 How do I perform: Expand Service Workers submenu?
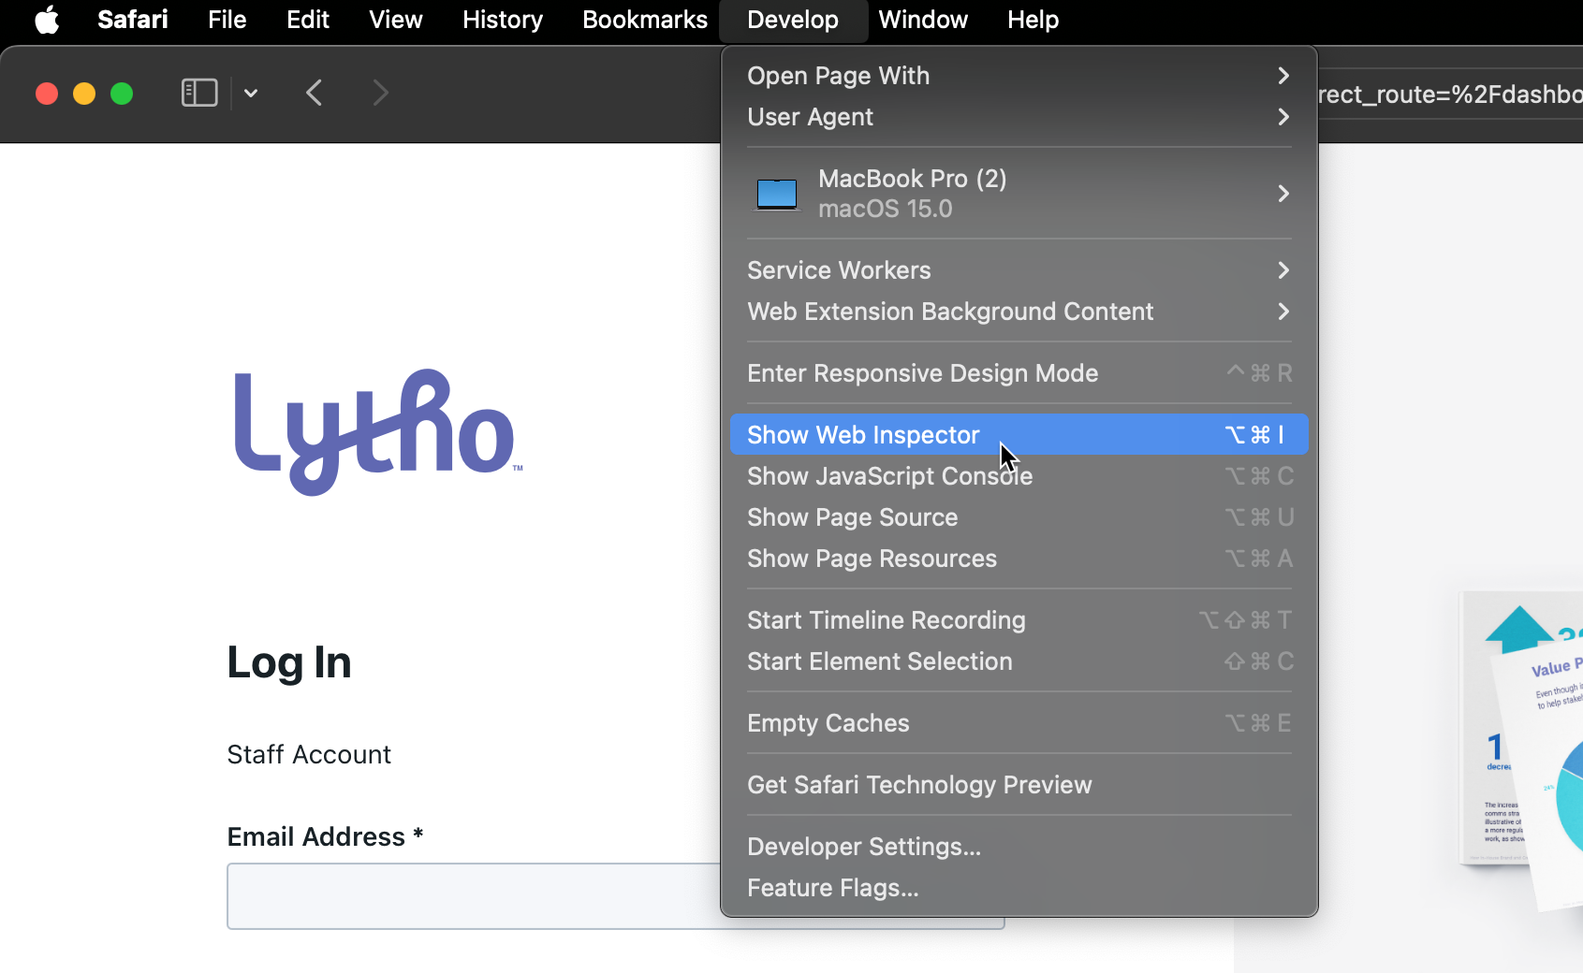1019,270
